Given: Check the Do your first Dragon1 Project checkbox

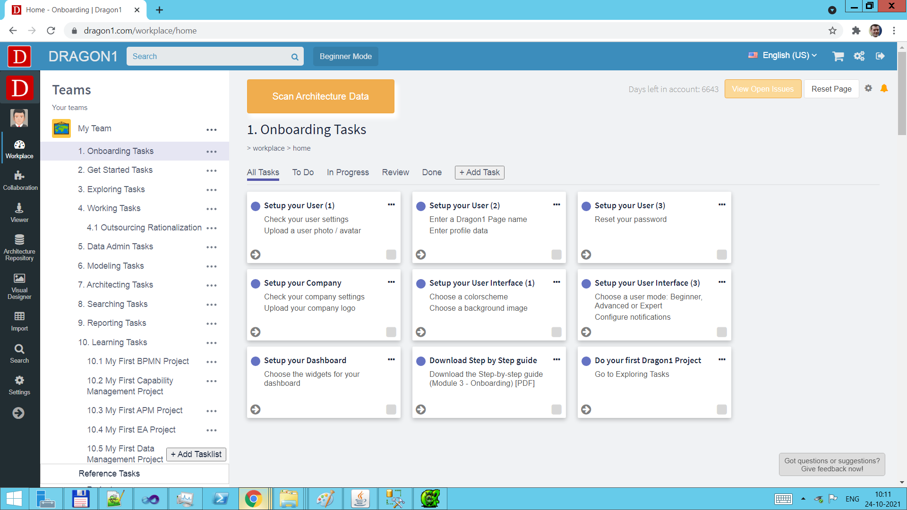Looking at the screenshot, I should coord(722,409).
